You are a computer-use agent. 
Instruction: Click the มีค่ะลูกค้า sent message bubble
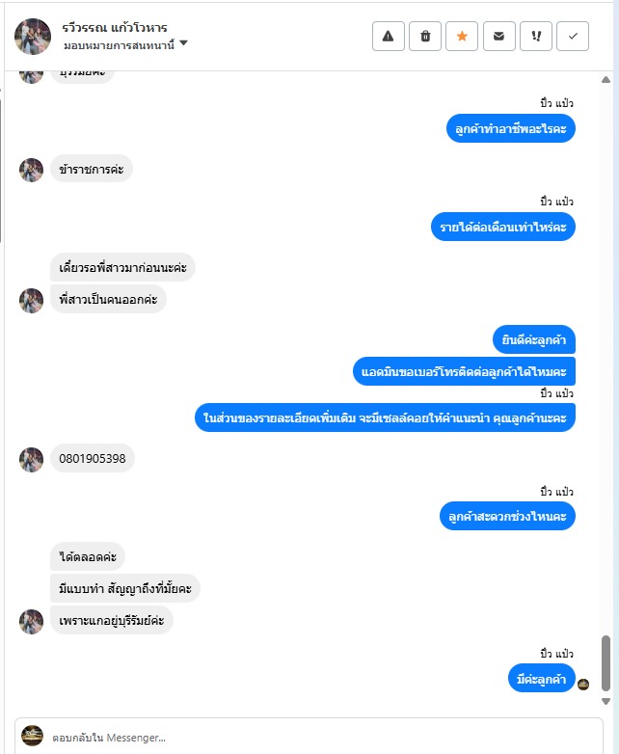point(542,679)
